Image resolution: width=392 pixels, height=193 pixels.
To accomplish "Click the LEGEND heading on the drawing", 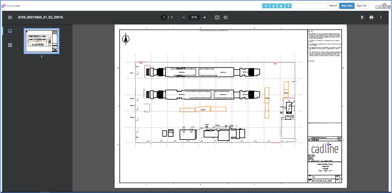I will tap(311, 61).
